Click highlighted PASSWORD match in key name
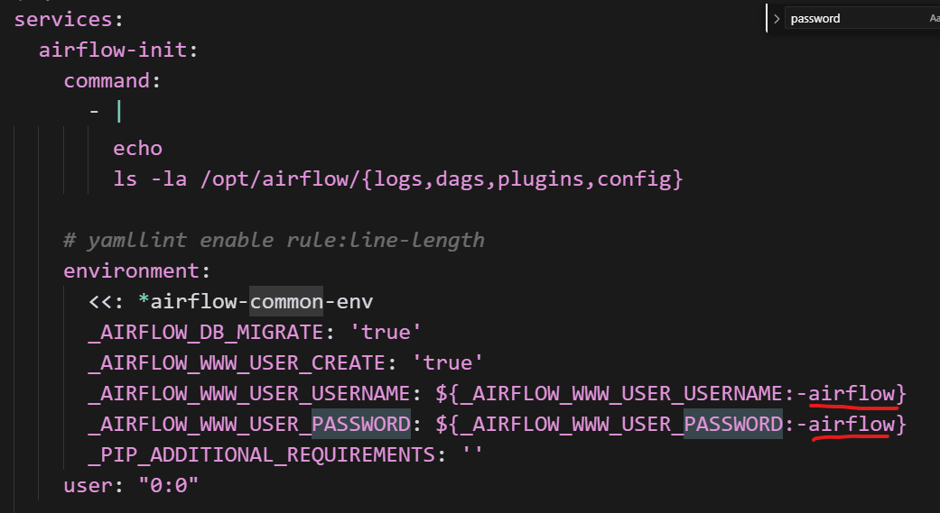 (361, 425)
